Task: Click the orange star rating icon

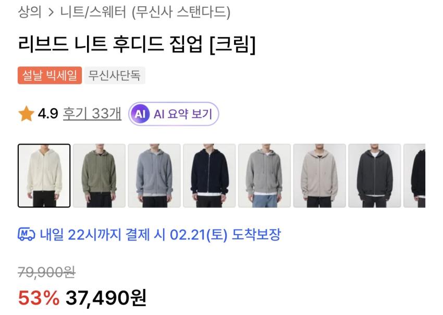Action: click(x=26, y=114)
